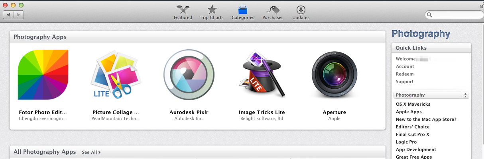
Task: Open the Support quick link
Action: point(405,81)
